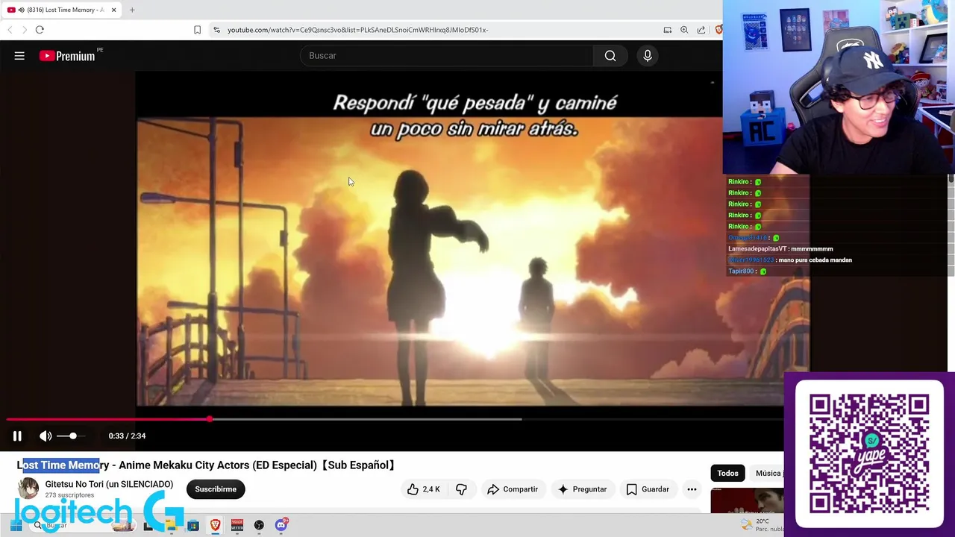
Task: Open Gitetsu No Tori channel avatar
Action: (28, 489)
